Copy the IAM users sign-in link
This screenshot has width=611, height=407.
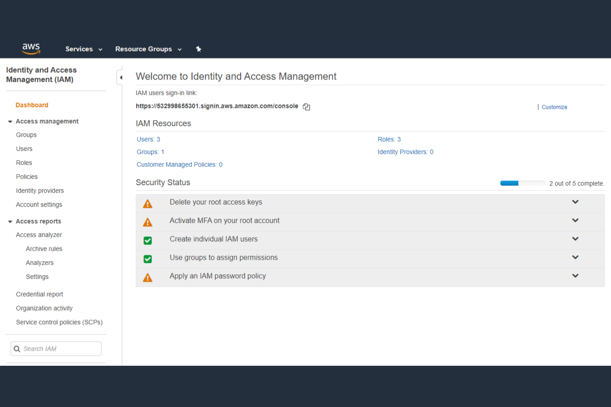pyautogui.click(x=306, y=106)
